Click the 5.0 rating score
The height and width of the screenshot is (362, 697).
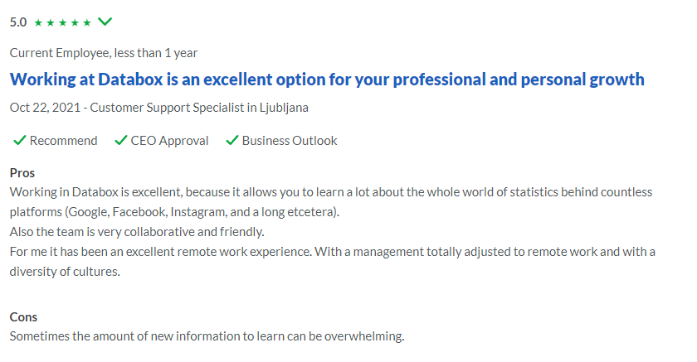pyautogui.click(x=18, y=22)
